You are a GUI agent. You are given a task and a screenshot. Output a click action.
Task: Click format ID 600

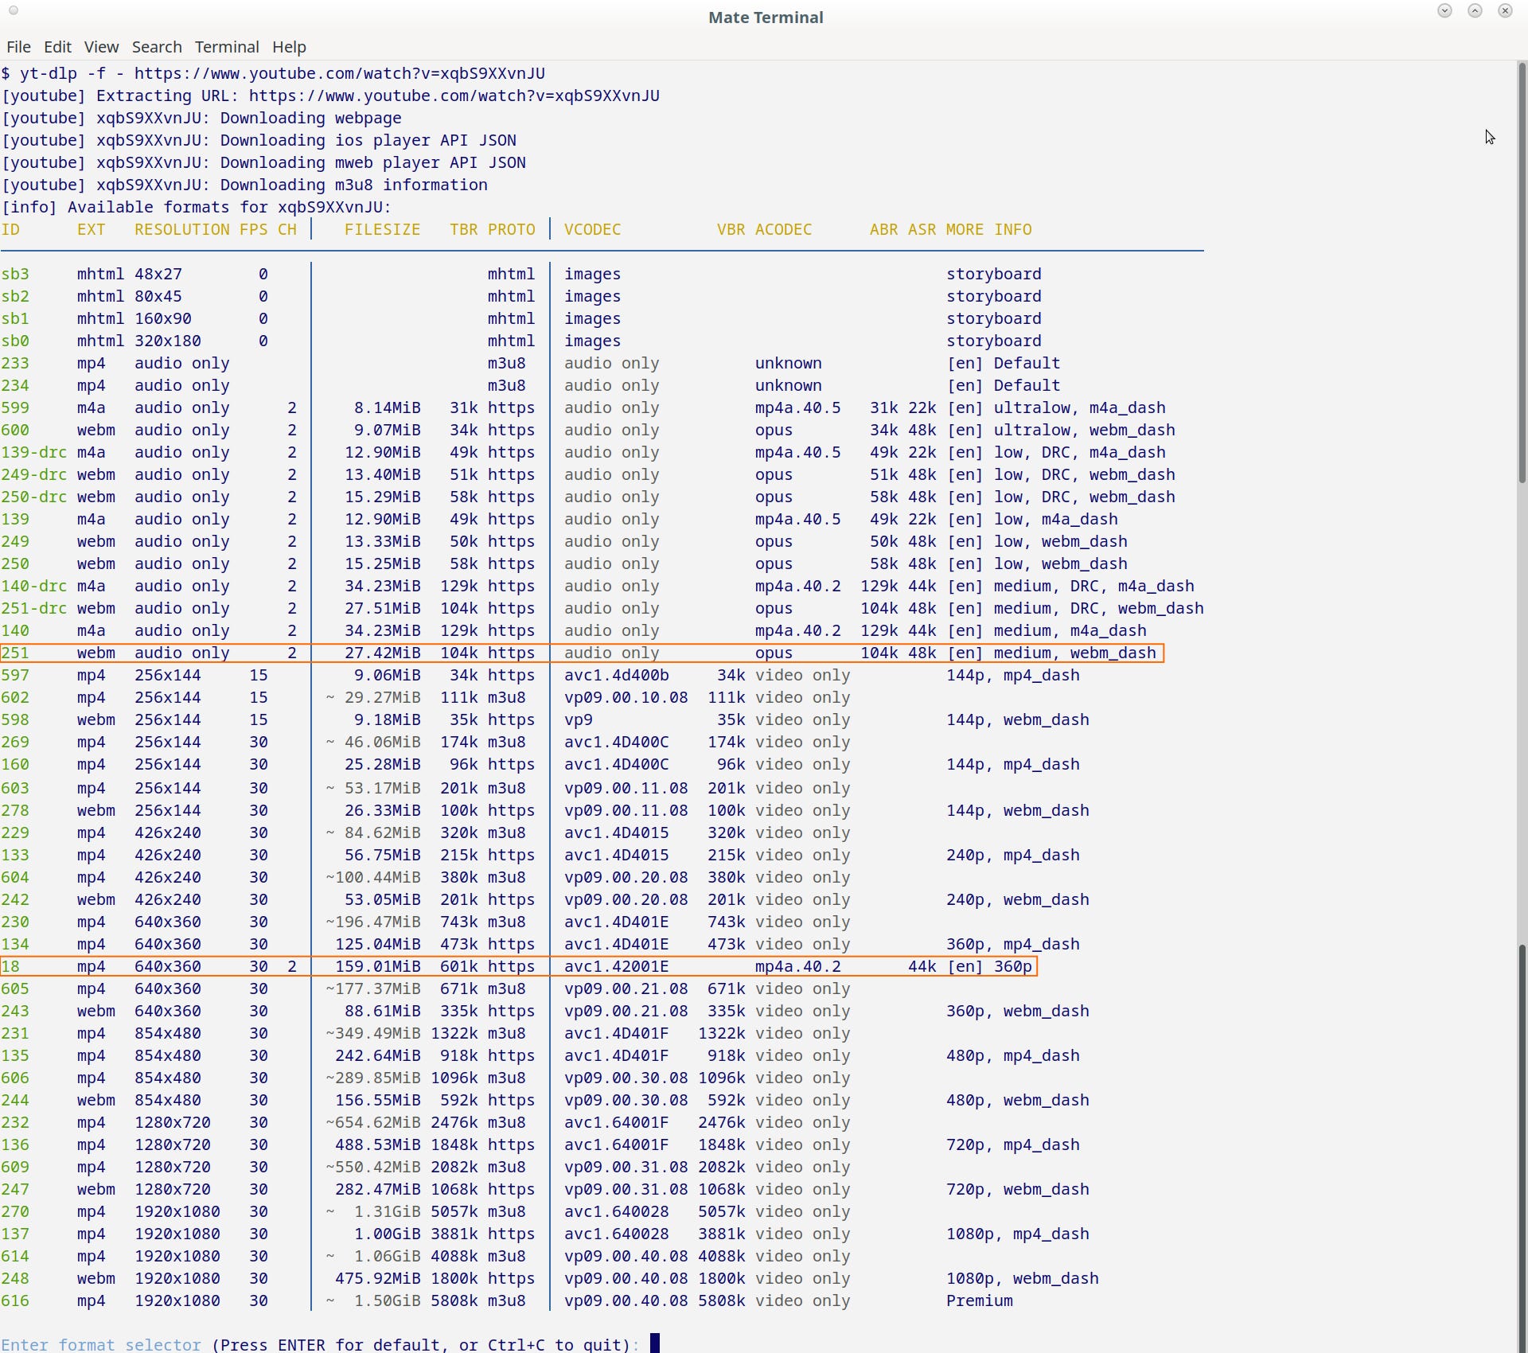(x=15, y=430)
